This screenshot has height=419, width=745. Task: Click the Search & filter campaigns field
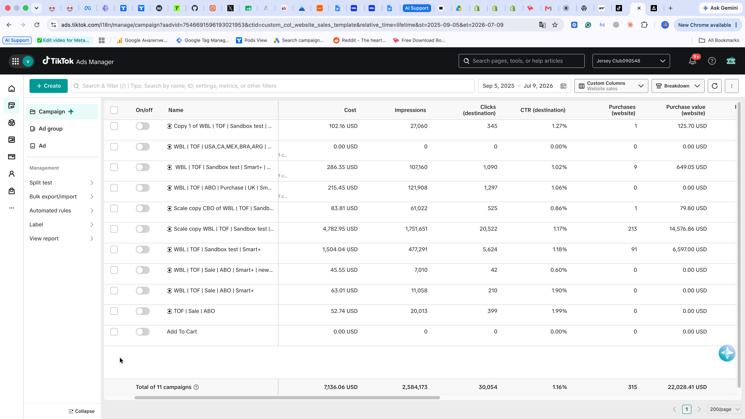[273, 86]
